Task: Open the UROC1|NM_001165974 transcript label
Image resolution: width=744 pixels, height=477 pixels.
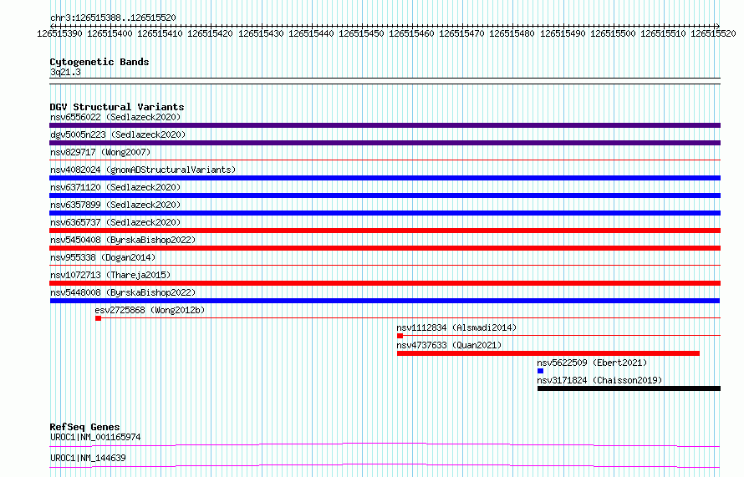Action: tap(95, 437)
